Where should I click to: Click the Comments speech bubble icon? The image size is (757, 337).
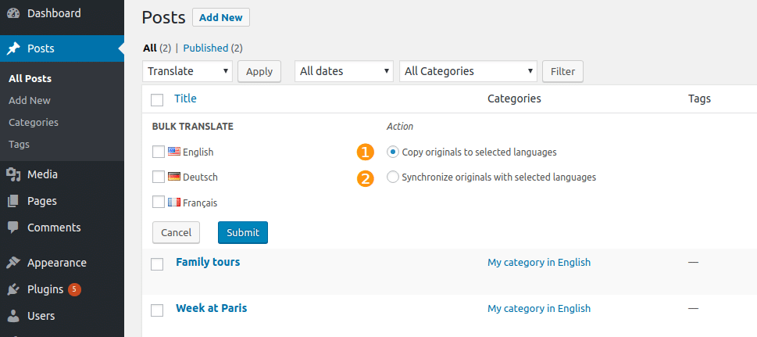click(x=13, y=228)
